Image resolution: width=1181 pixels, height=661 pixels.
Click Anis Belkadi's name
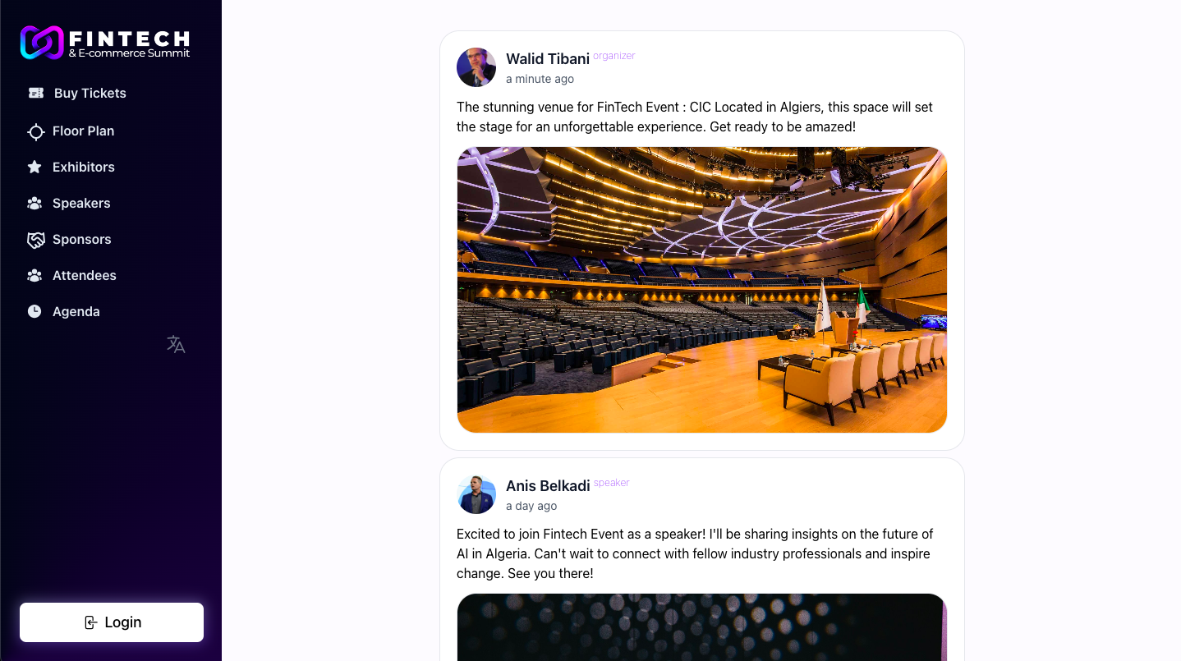click(x=548, y=486)
